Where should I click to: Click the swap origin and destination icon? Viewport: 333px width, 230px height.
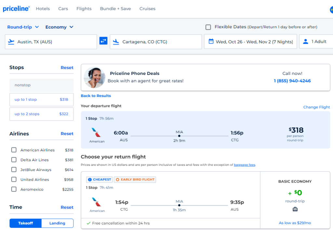(x=103, y=42)
